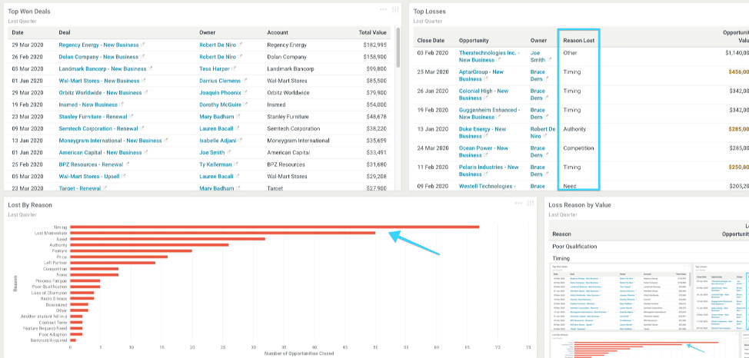Viewport: 749px width, 358px height.
Task: Open owner Darrius Clemens profile link
Action: click(x=220, y=81)
